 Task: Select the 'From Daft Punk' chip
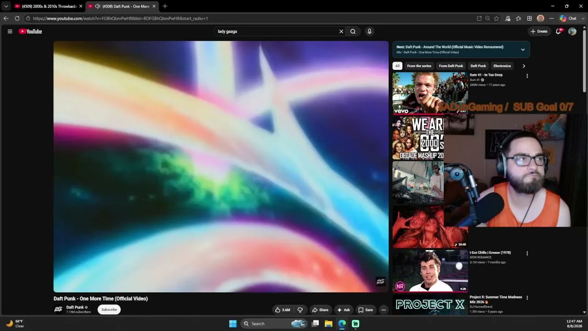[x=451, y=66]
